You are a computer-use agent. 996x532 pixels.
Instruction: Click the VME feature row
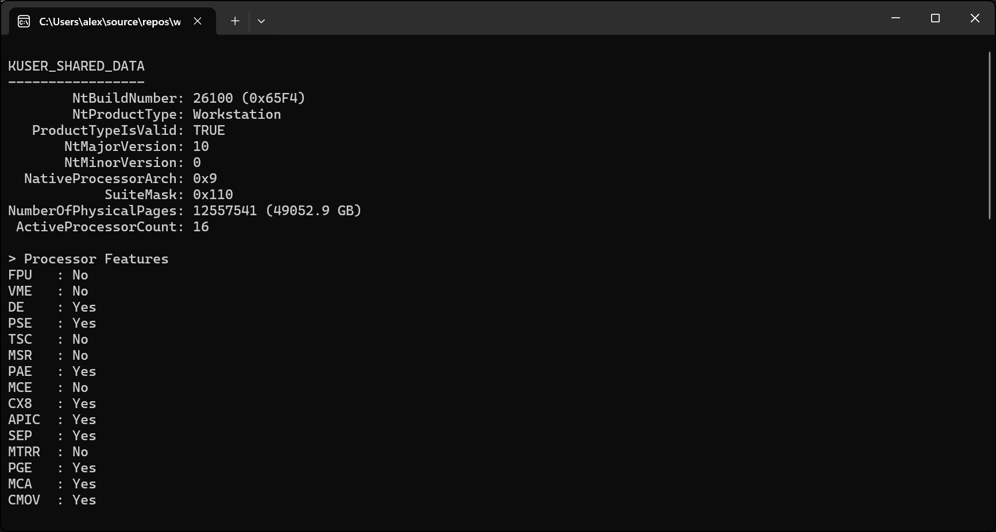pos(48,291)
